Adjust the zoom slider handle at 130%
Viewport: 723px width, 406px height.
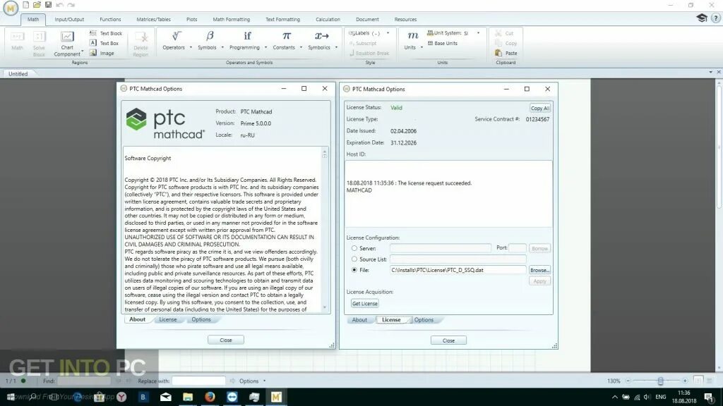tap(660, 381)
